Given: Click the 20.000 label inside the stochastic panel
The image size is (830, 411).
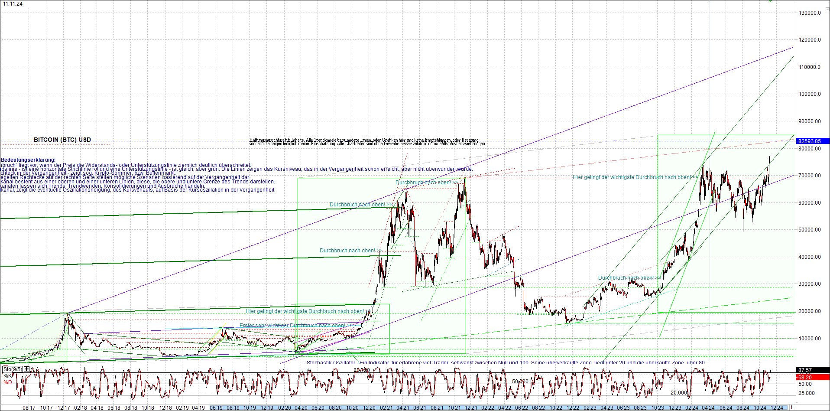Looking at the screenshot, I should tap(679, 393).
